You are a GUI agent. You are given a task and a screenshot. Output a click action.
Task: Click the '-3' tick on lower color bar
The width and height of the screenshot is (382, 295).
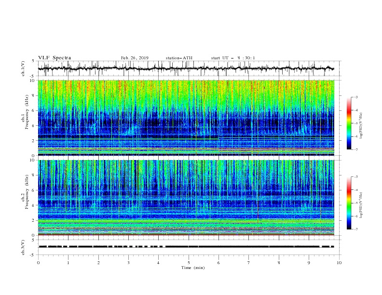coord(356,177)
